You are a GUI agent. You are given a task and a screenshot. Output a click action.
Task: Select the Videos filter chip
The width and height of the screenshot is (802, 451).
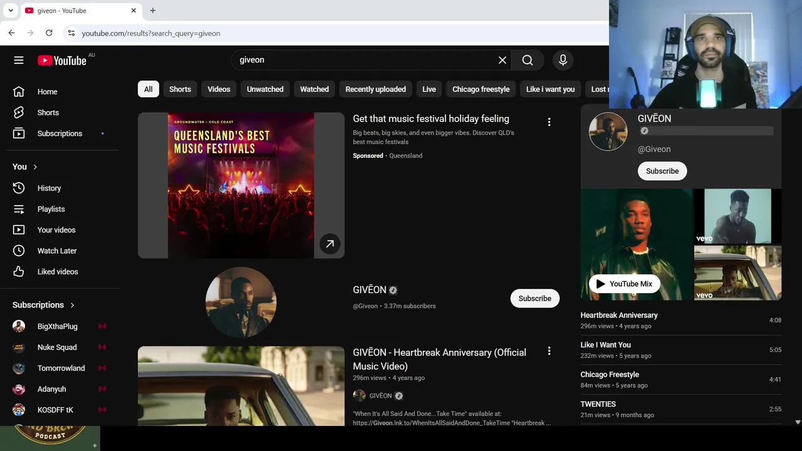(219, 89)
